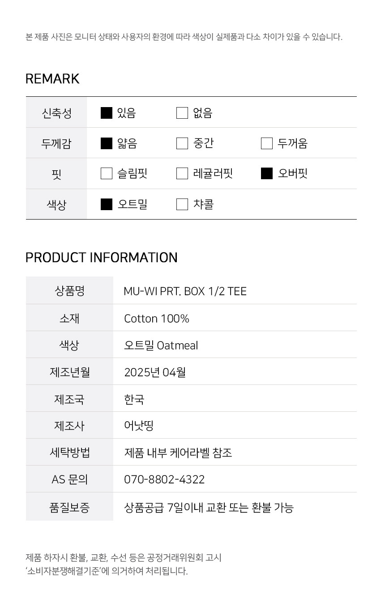Click the Cotton 100% material value
The width and height of the screenshot is (385, 604).
(157, 319)
